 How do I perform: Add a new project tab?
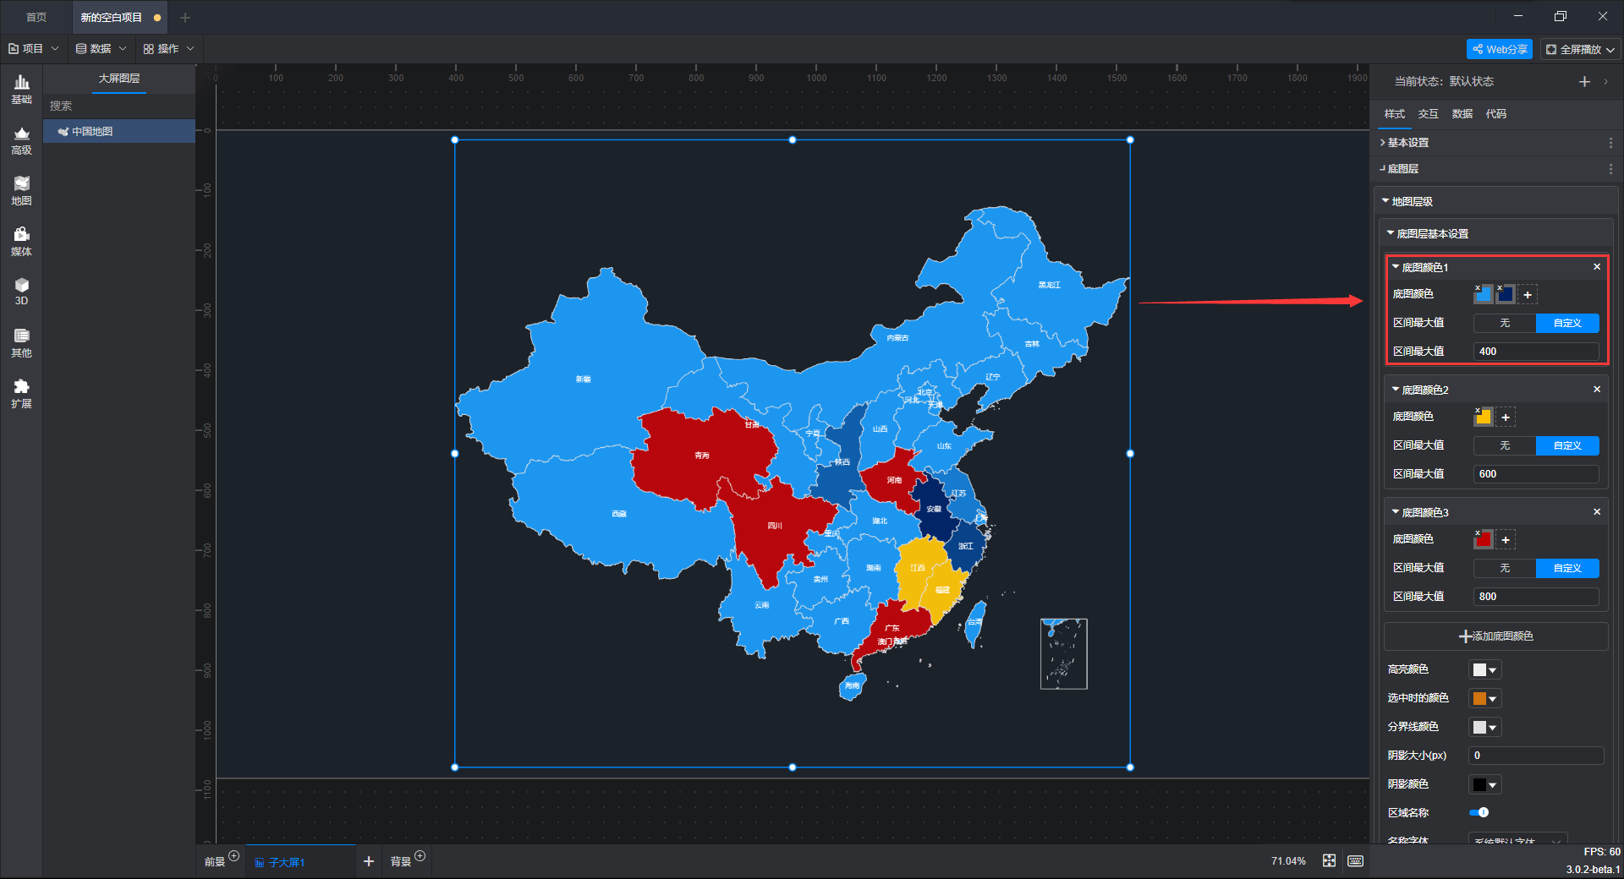tap(185, 17)
